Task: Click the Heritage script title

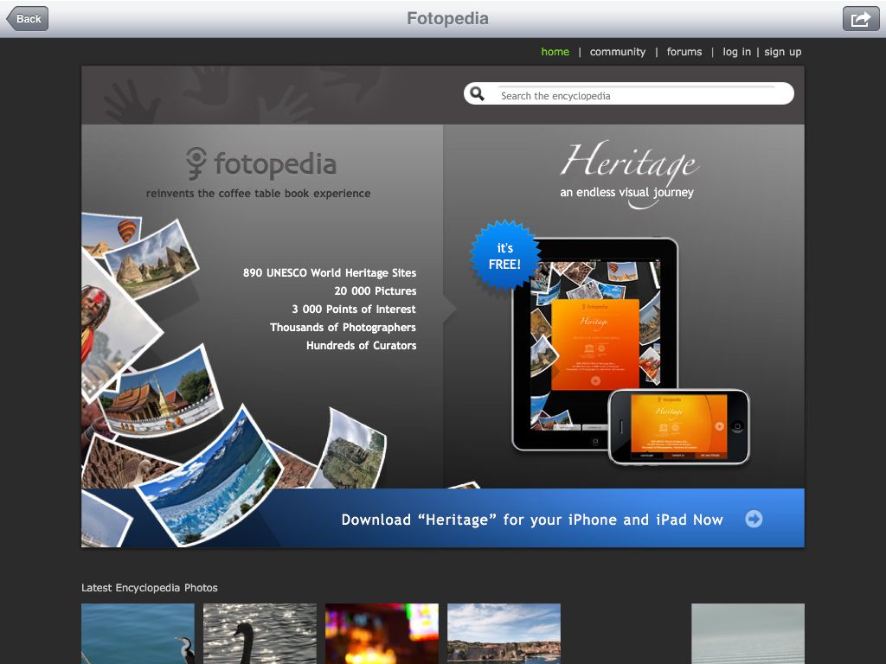Action: point(629,162)
